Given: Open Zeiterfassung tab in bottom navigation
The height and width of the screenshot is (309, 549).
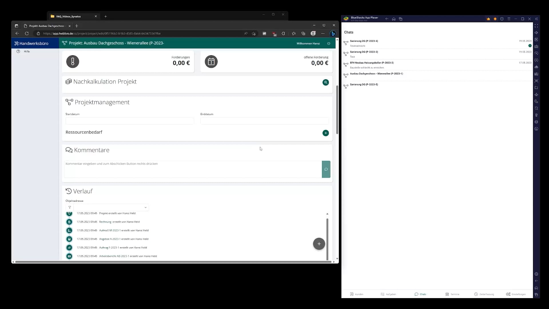Looking at the screenshot, I should point(484,294).
